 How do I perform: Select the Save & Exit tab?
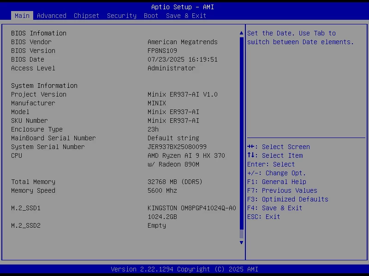tap(186, 16)
